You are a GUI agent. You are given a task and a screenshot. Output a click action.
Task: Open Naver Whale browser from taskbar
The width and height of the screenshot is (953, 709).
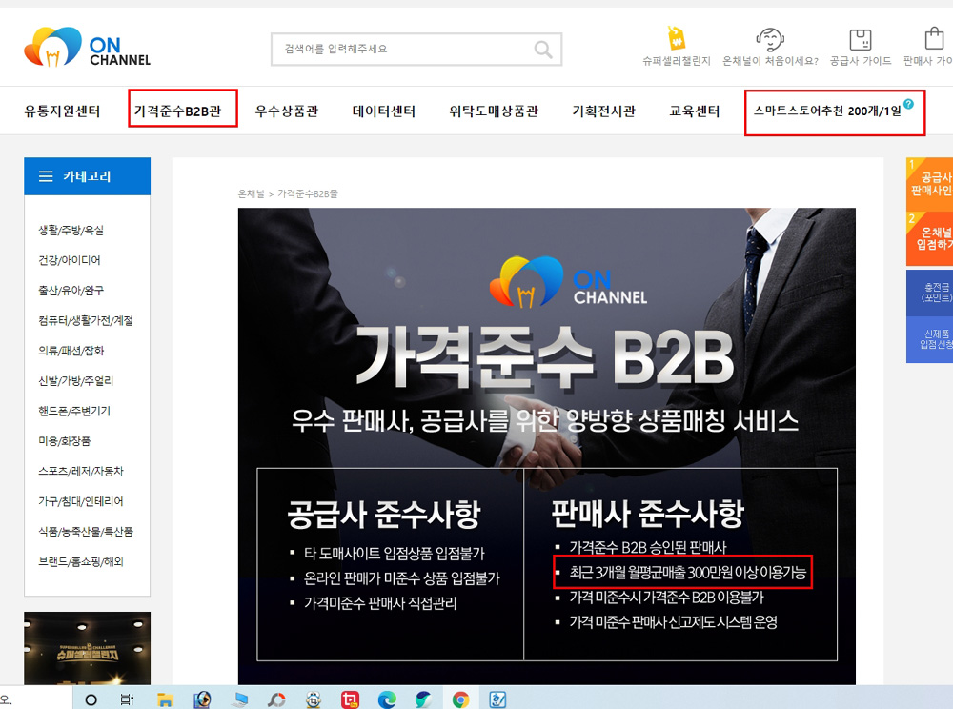pyautogui.click(x=424, y=699)
